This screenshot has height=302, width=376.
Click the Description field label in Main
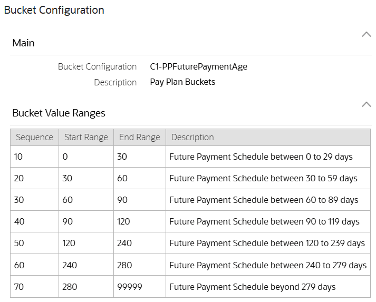pyautogui.click(x=115, y=82)
